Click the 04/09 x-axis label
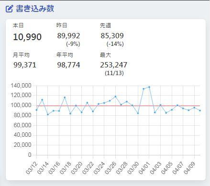Screen dimensions: 210x186 pos(189,168)
